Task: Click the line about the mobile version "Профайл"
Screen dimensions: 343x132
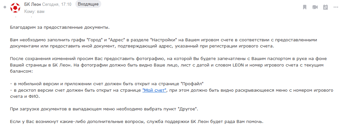Action: pyautogui.click(x=106, y=83)
